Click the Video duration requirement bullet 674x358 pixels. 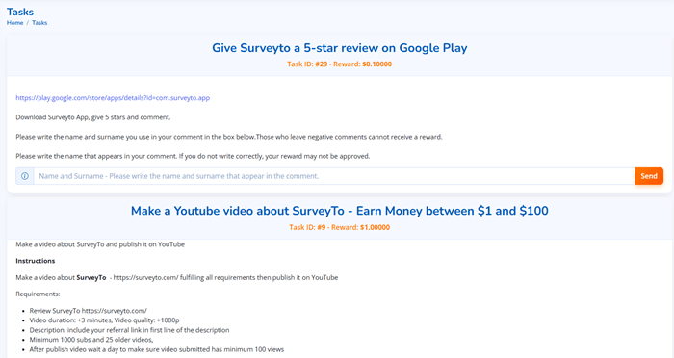104,320
